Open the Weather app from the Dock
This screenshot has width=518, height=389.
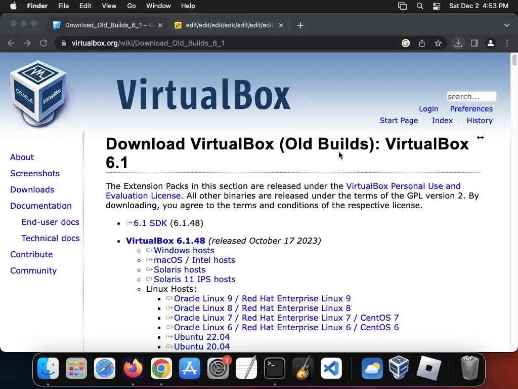click(372, 368)
